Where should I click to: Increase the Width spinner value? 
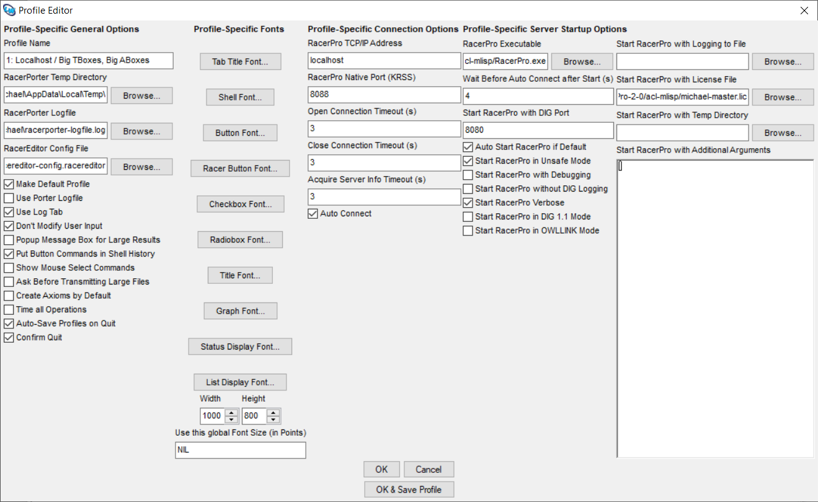[231, 413]
